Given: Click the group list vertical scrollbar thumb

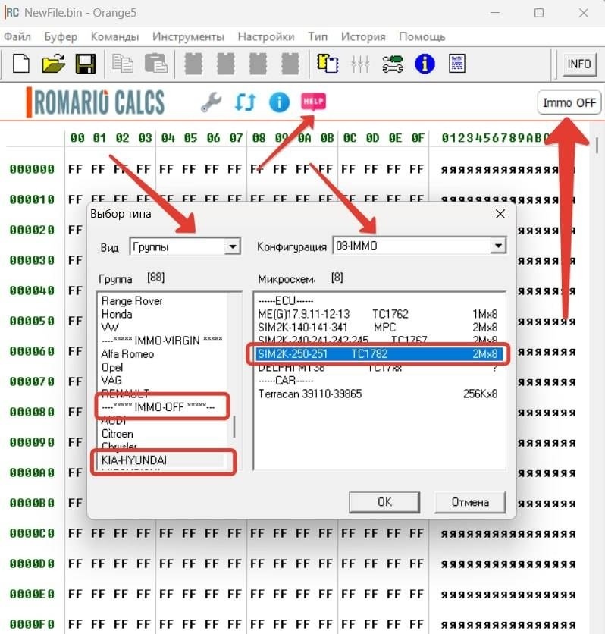Looking at the screenshot, I should pyautogui.click(x=234, y=427).
